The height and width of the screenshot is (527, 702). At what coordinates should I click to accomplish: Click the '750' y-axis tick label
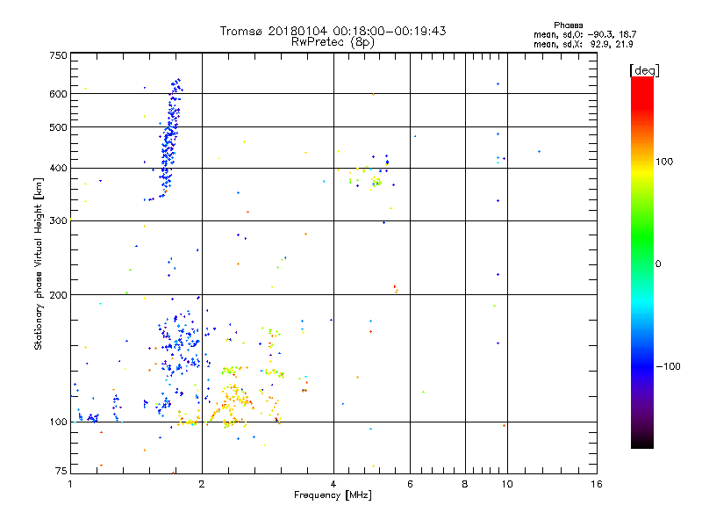[58, 55]
